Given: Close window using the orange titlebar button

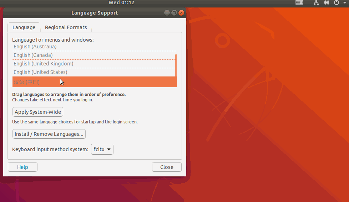Looking at the screenshot, I should (x=181, y=13).
